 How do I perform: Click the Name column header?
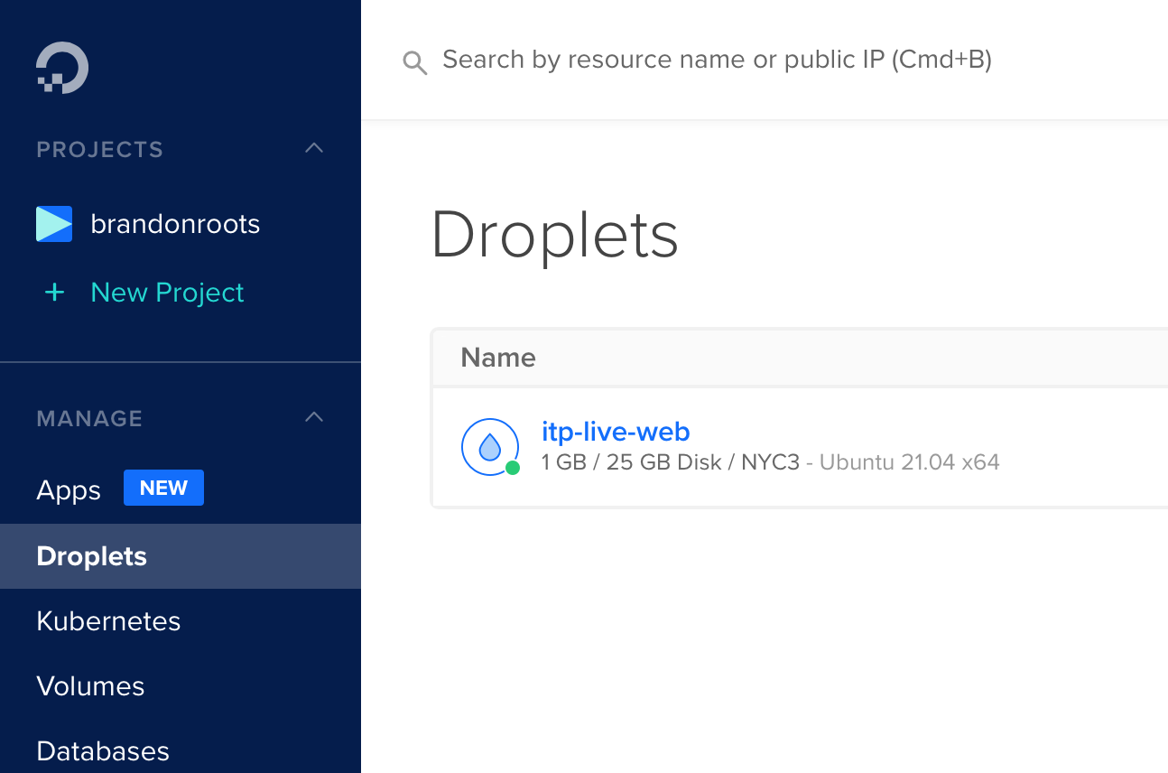pyautogui.click(x=498, y=358)
